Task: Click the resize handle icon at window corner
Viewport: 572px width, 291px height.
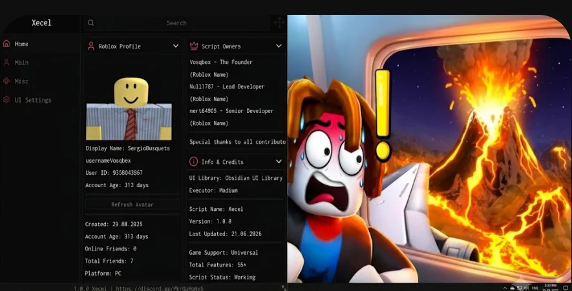Action: tap(284, 288)
